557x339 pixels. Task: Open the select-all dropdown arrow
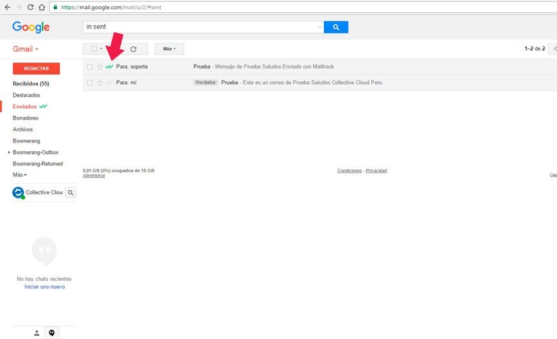[102, 49]
